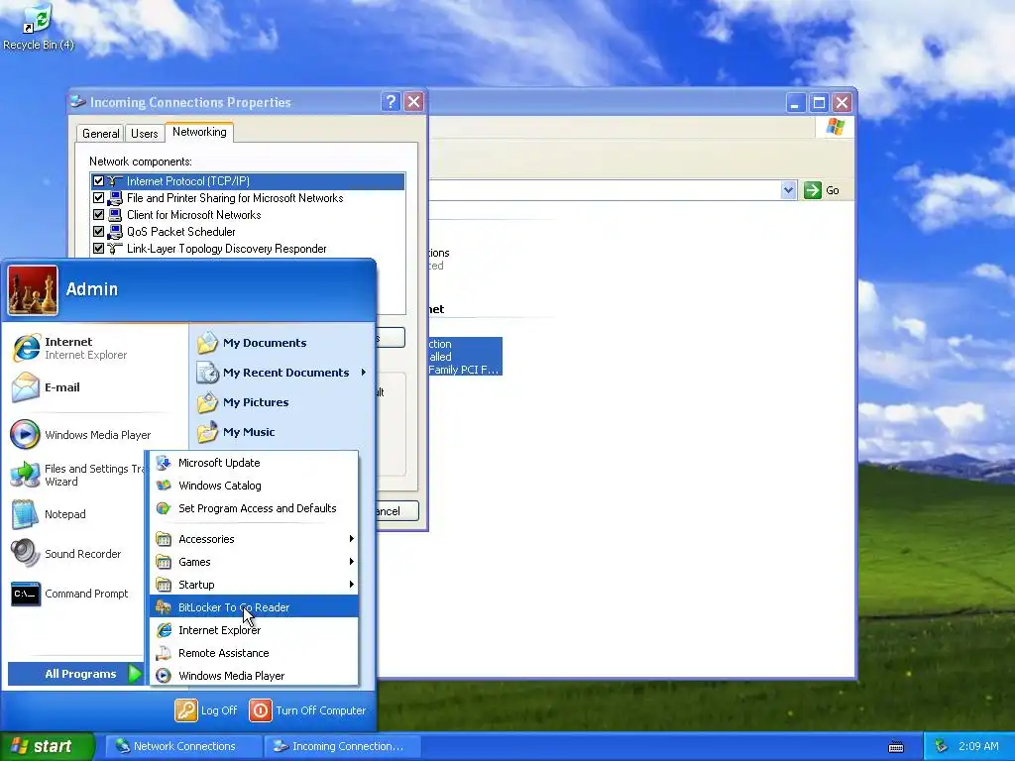This screenshot has width=1015, height=761.
Task: Switch to the General tab
Action: coord(100,134)
